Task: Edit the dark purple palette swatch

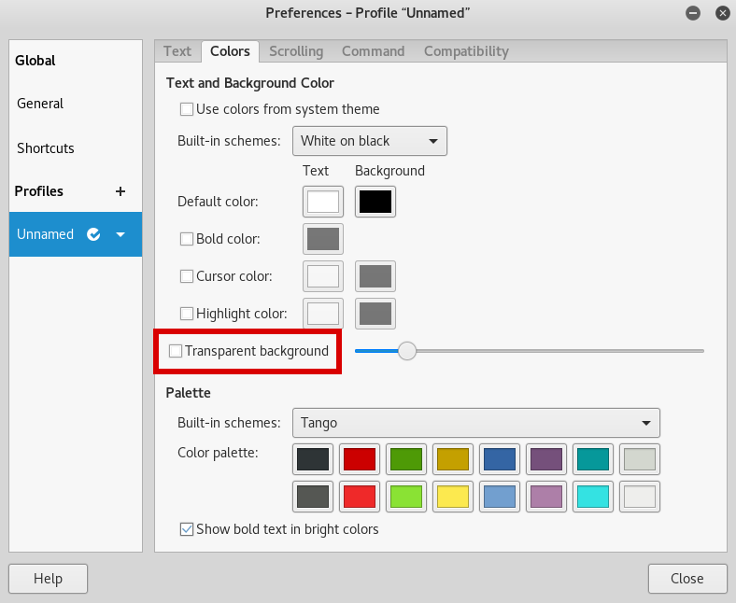Action: click(546, 459)
